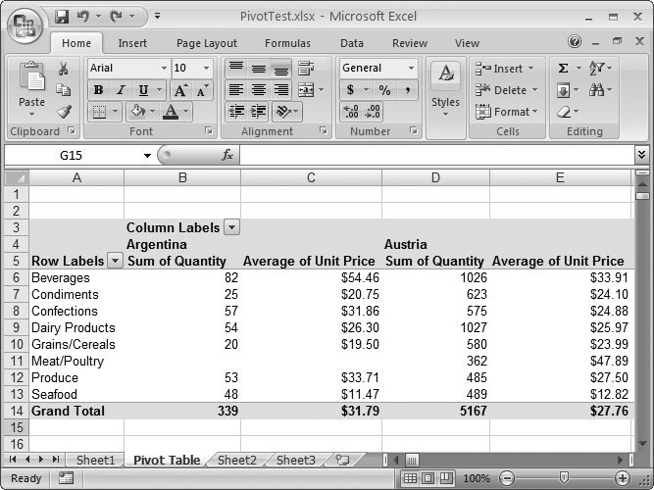
Task: Switch to the Sheet2 worksheet tab
Action: click(237, 460)
